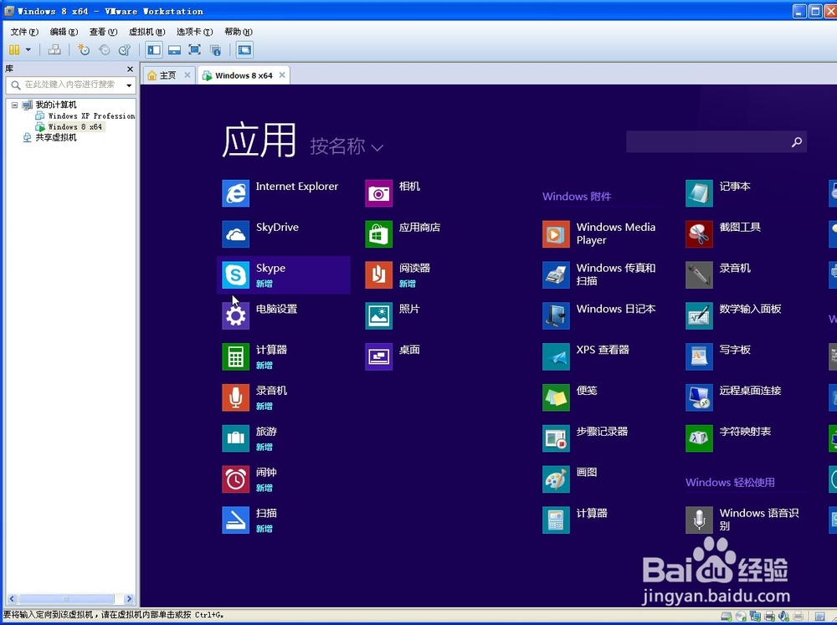This screenshot has width=837, height=625.
Task: Enter full screen mode toolbar icon
Action: (x=194, y=49)
